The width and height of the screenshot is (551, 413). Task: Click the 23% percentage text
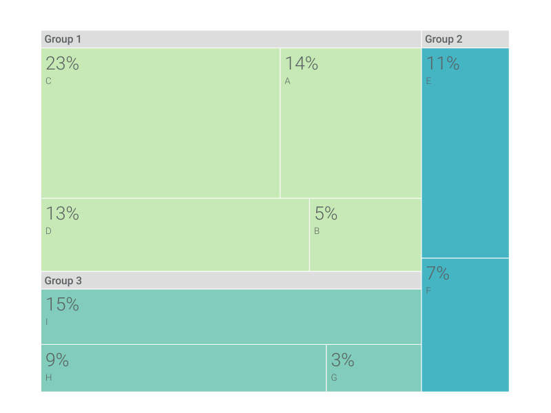click(x=63, y=63)
